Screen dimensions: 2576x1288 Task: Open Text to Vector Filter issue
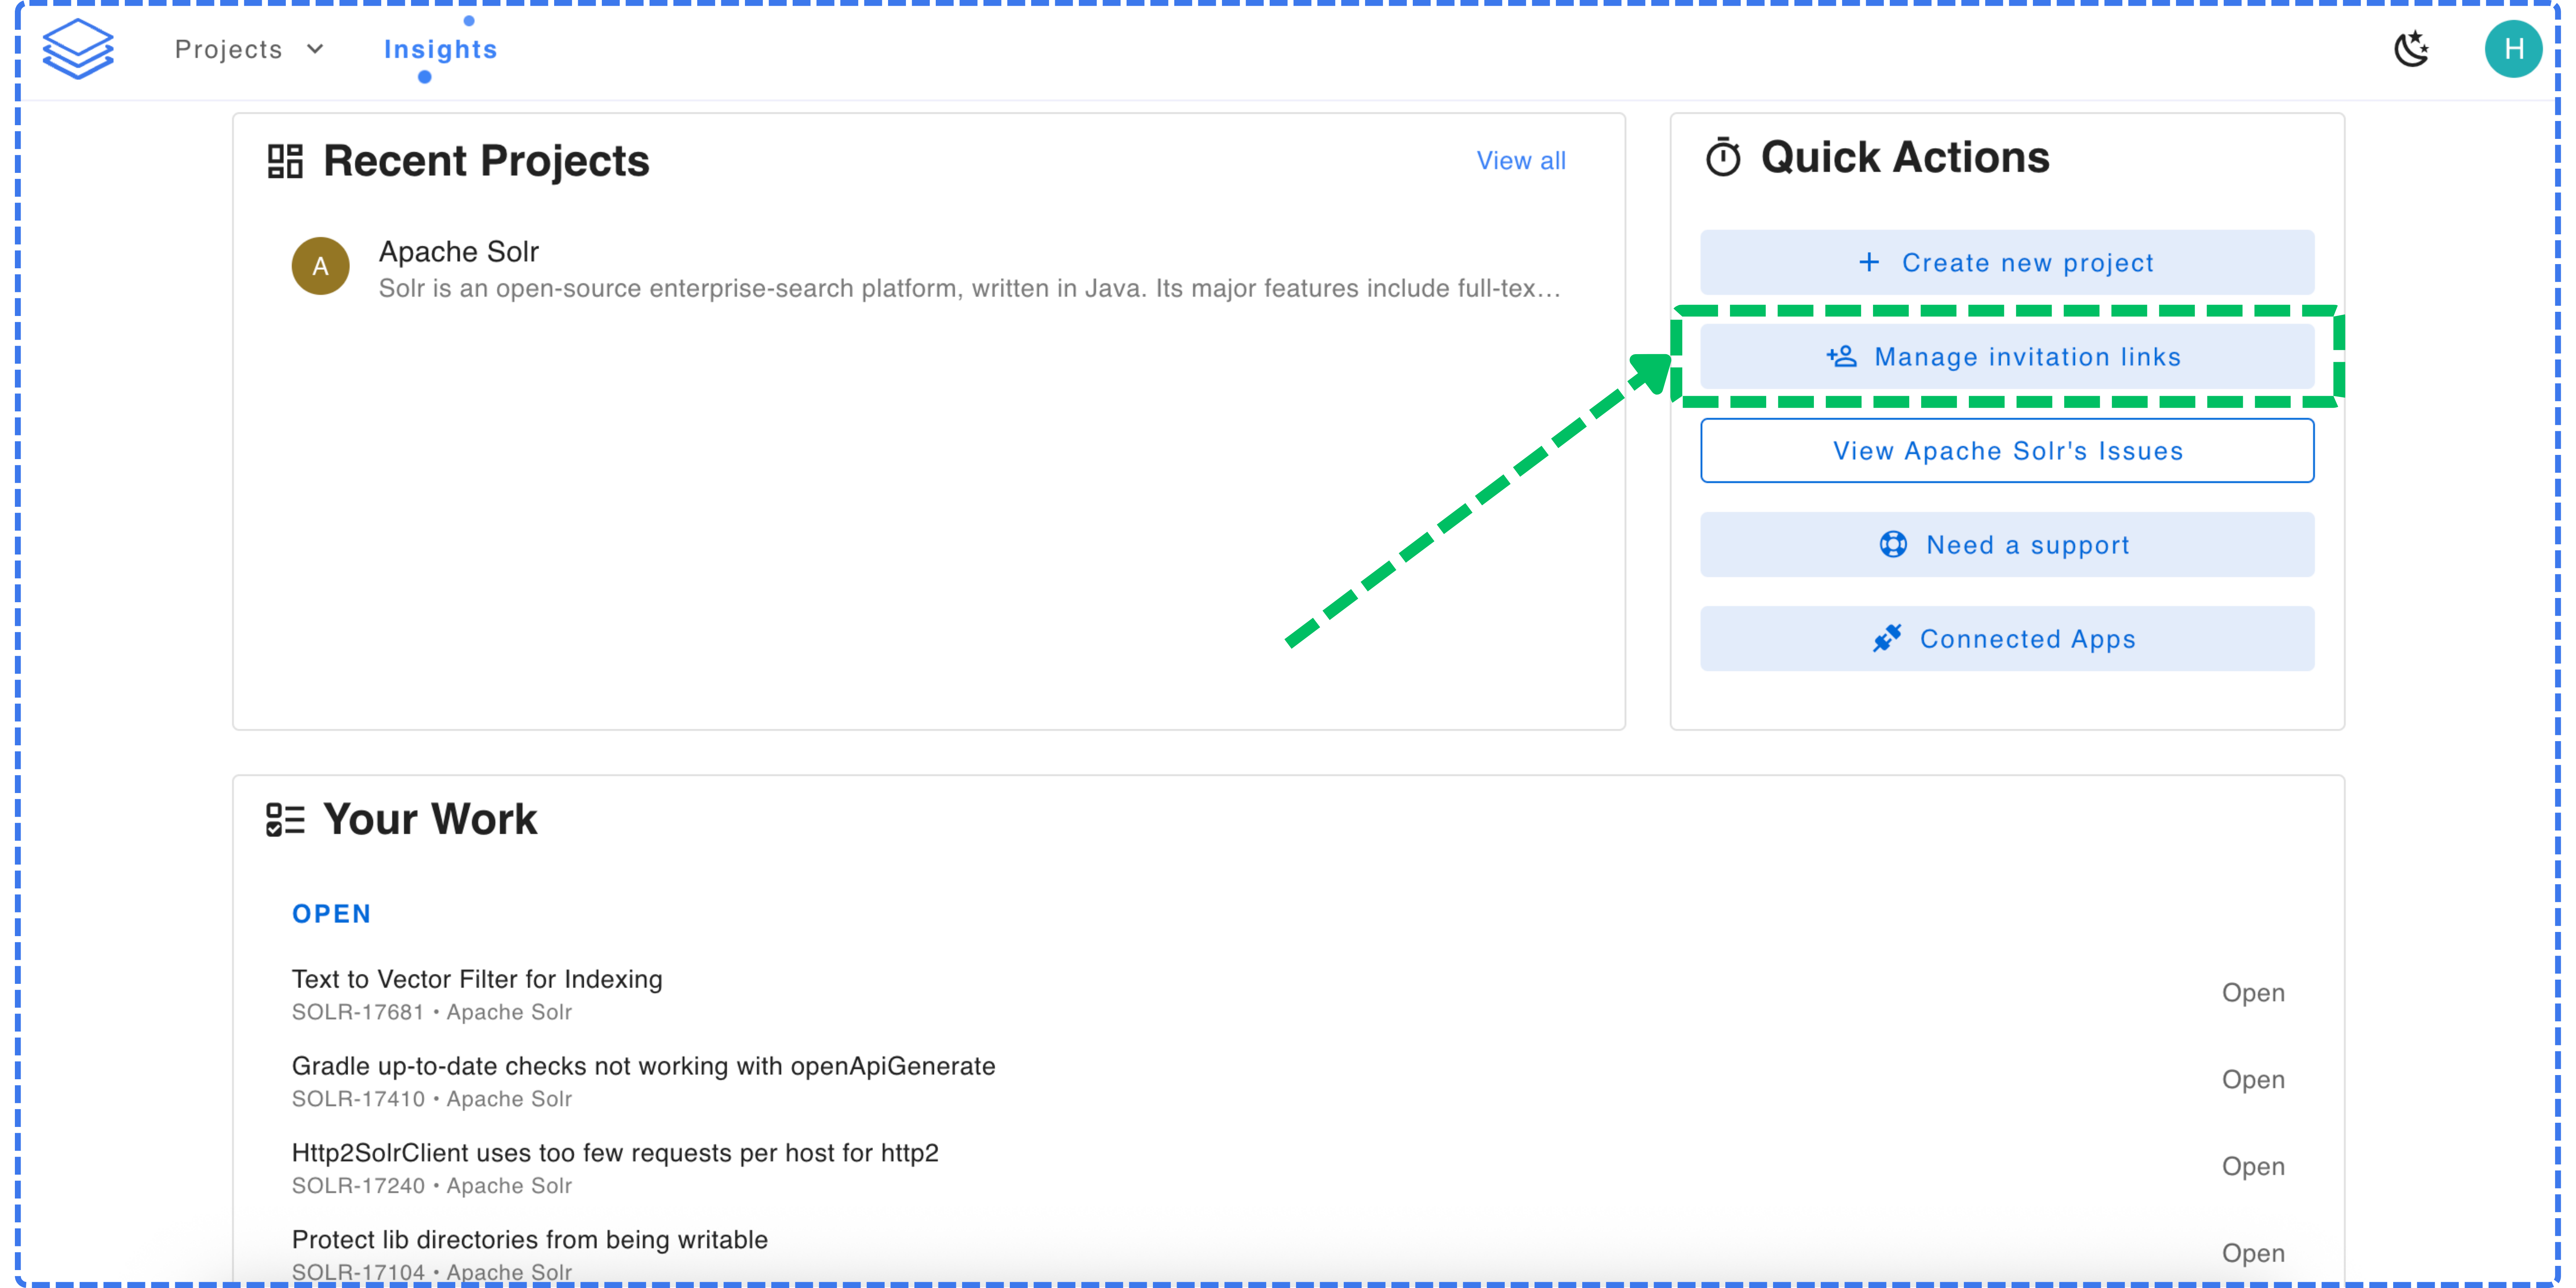pos(477,979)
